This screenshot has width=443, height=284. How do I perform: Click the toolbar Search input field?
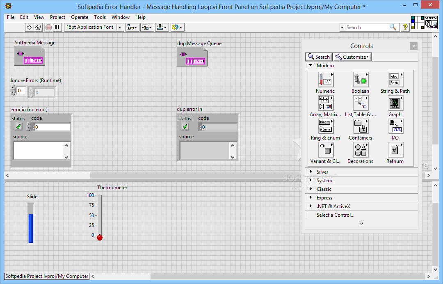pos(367,27)
